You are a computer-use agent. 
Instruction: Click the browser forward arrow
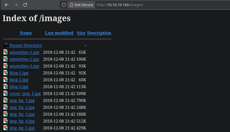click(16, 5)
